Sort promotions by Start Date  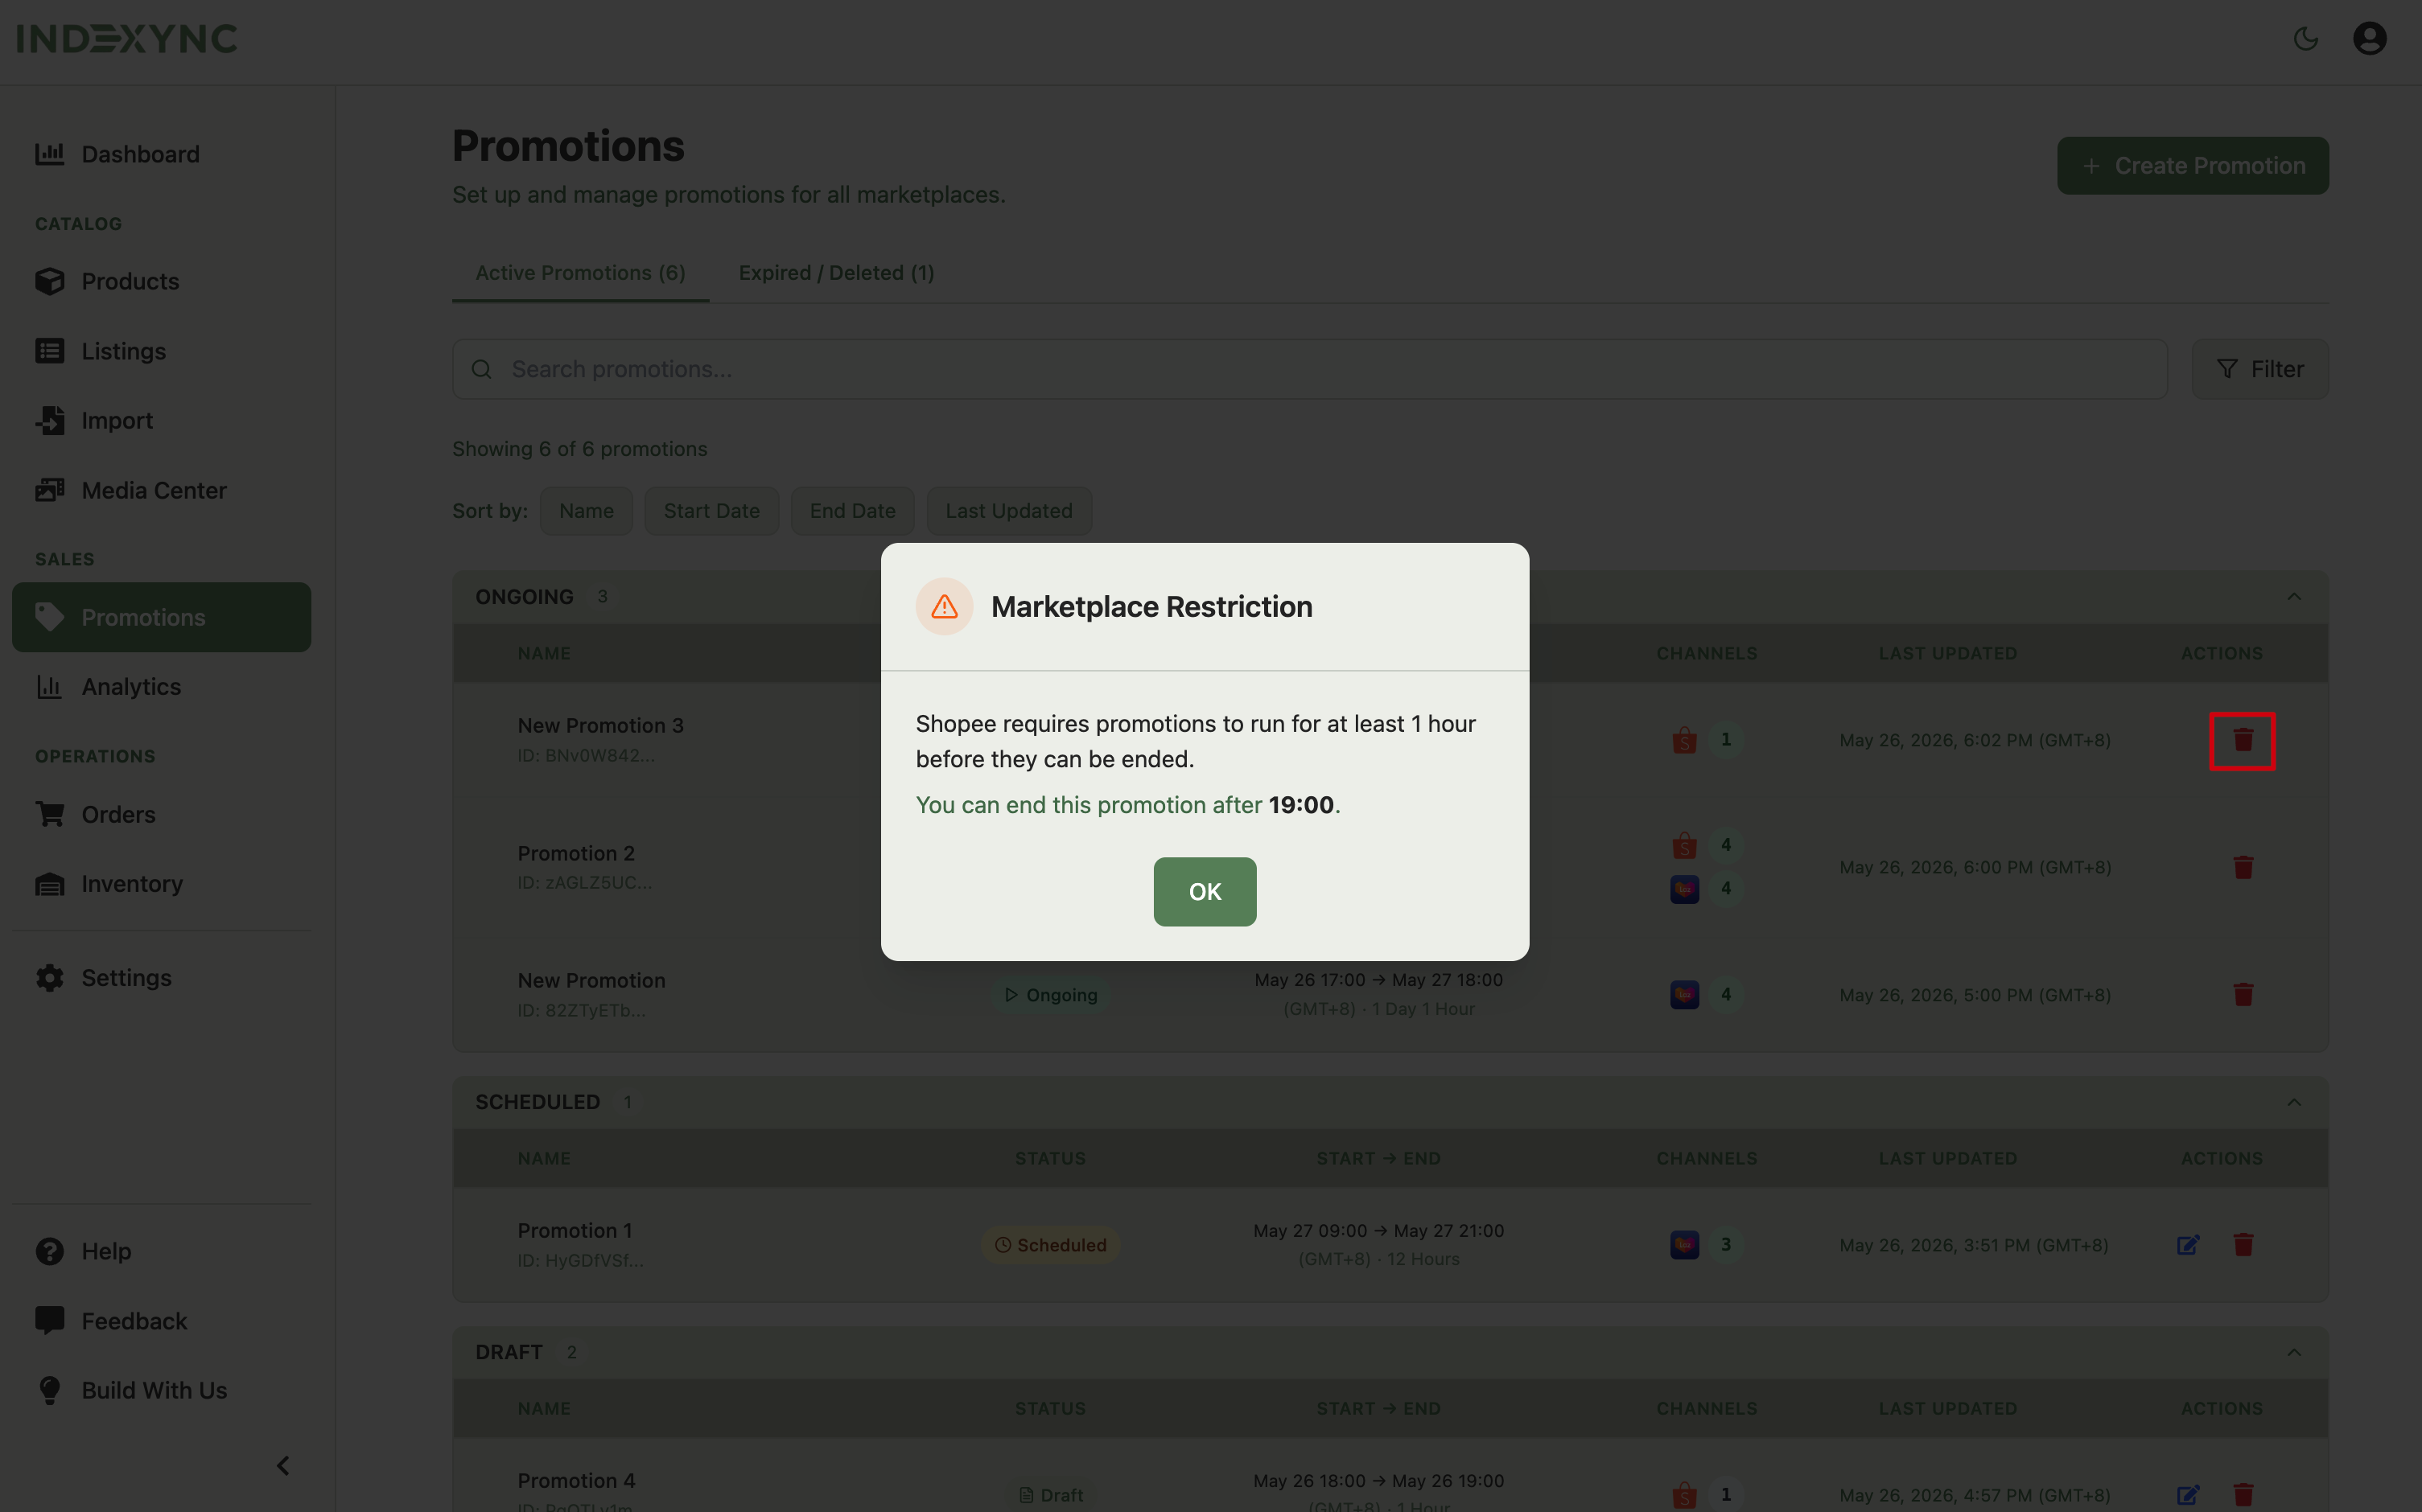[x=711, y=511]
